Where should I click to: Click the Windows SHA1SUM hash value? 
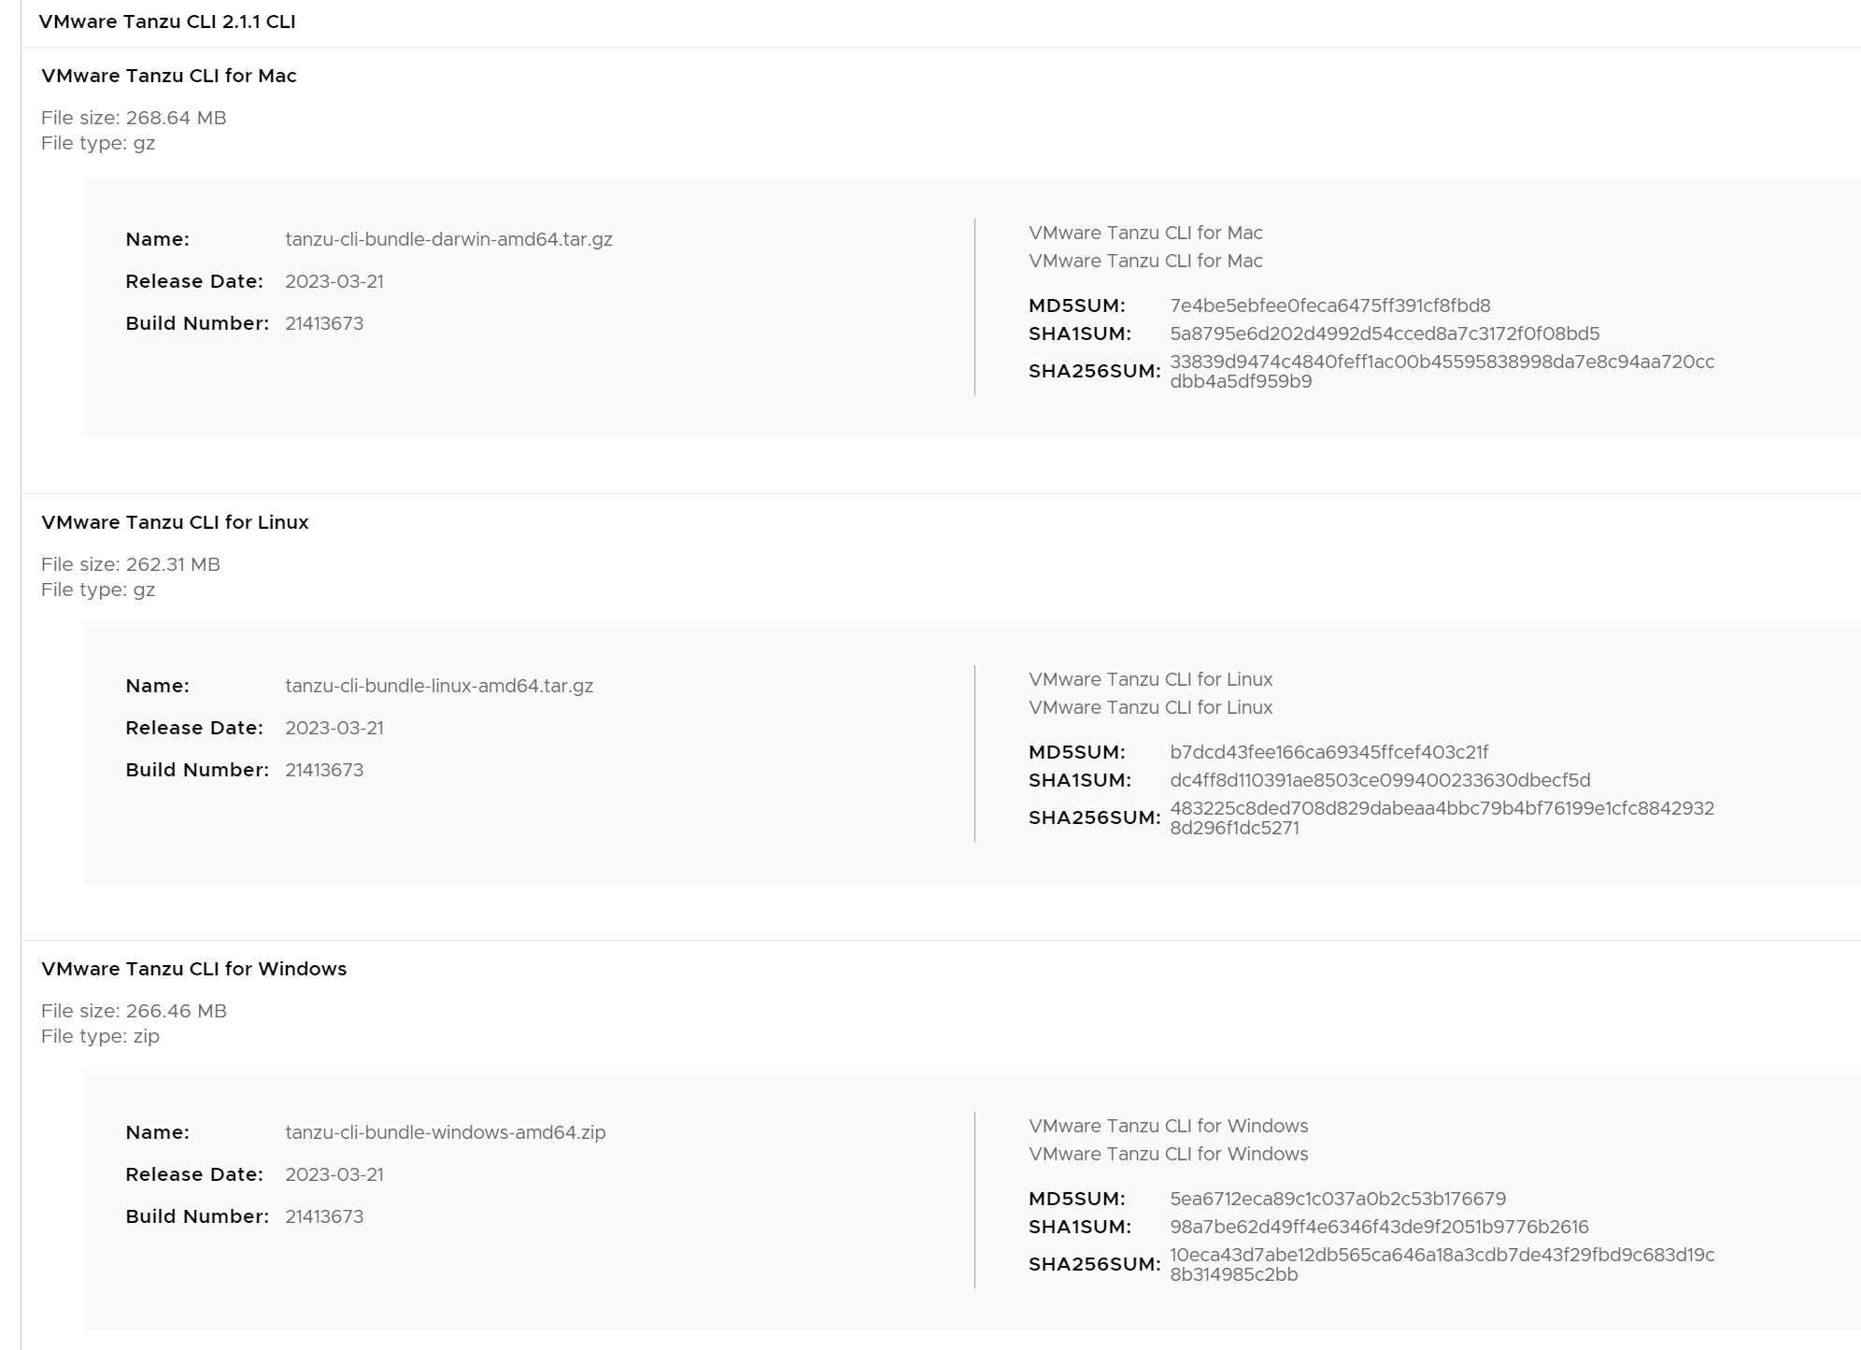point(1379,1227)
